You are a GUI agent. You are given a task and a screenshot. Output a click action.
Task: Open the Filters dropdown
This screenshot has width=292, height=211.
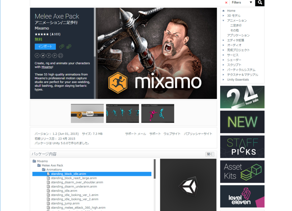[x=242, y=3]
